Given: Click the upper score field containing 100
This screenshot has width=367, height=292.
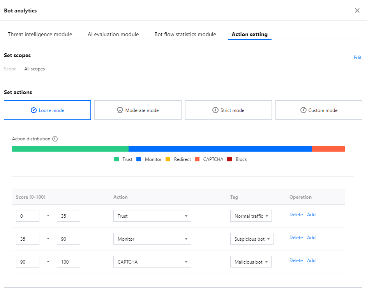Looking at the screenshot, I should click(68, 262).
